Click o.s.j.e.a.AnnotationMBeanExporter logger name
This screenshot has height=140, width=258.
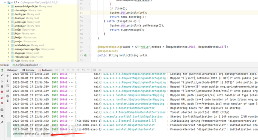pos(129,108)
